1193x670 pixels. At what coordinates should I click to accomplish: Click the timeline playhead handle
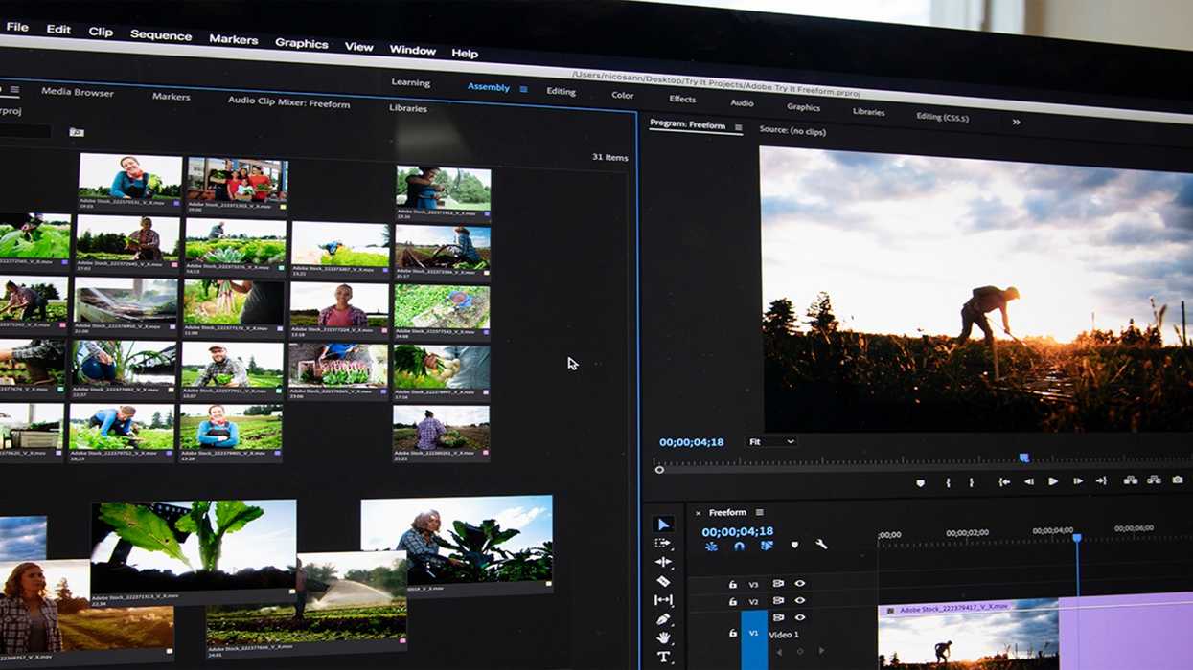tap(1077, 539)
